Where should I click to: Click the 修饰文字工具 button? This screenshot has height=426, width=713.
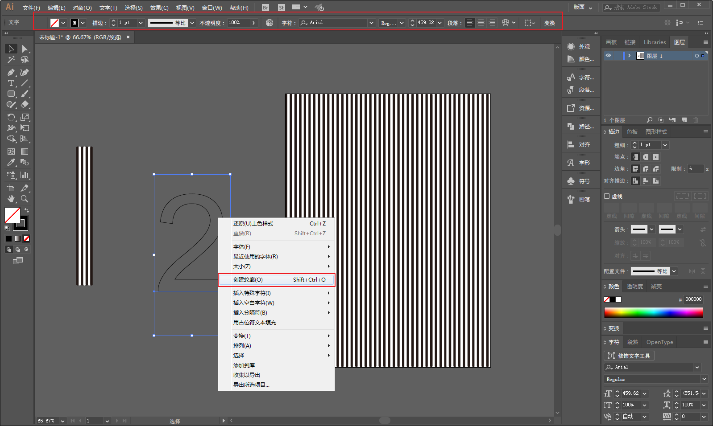pyautogui.click(x=629, y=356)
